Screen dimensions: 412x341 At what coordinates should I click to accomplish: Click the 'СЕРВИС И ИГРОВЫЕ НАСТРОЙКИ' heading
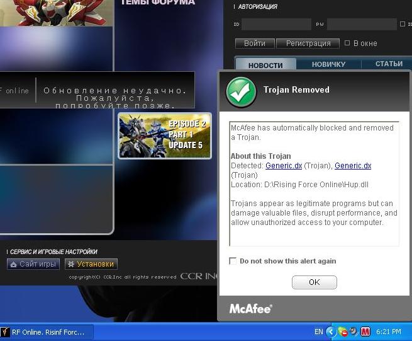53,251
